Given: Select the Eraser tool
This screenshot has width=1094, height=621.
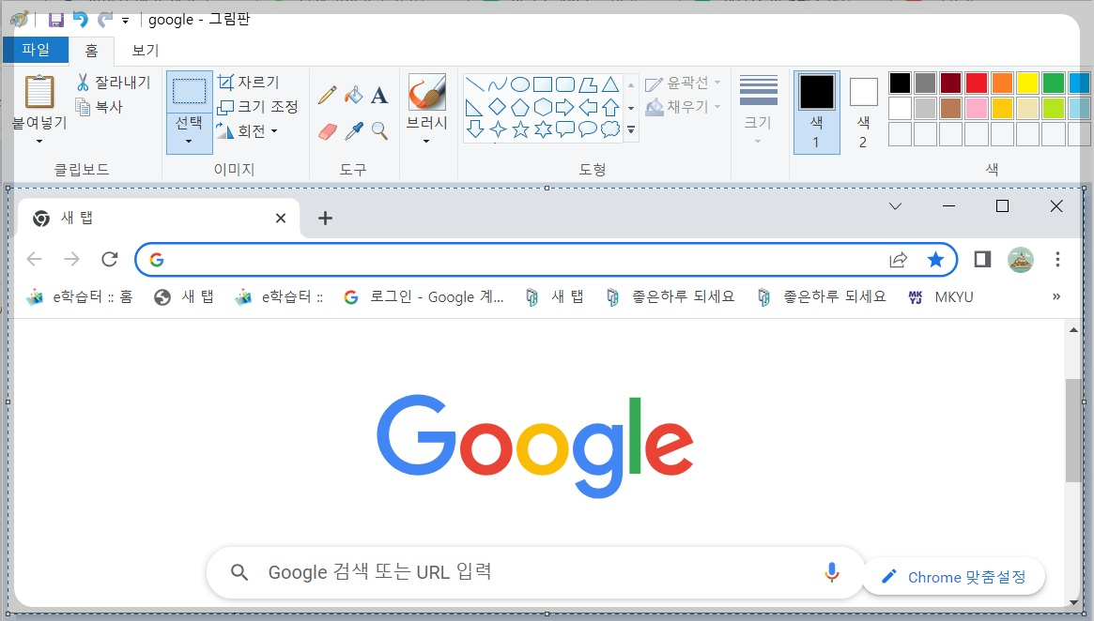Looking at the screenshot, I should pyautogui.click(x=327, y=131).
